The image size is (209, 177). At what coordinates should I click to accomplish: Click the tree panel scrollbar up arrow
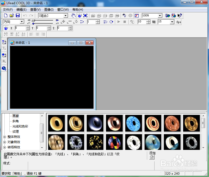click(x=42, y=116)
